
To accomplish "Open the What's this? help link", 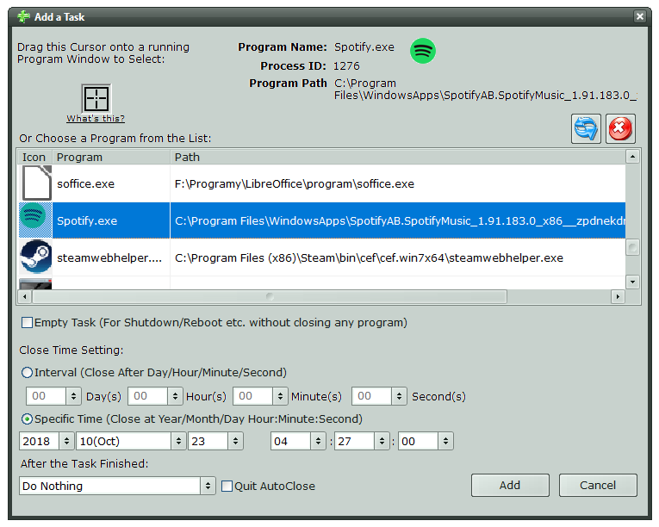I will tap(96, 119).
